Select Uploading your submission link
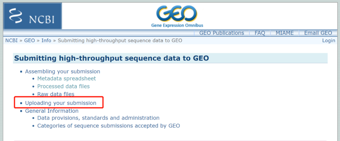The image size is (340, 141). [x=61, y=103]
